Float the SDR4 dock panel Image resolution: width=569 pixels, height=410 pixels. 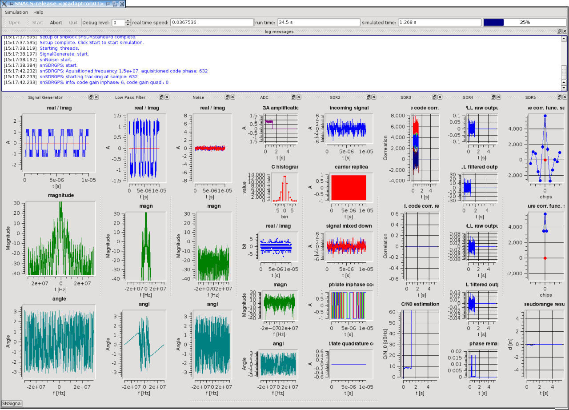pyautogui.click(x=492, y=97)
